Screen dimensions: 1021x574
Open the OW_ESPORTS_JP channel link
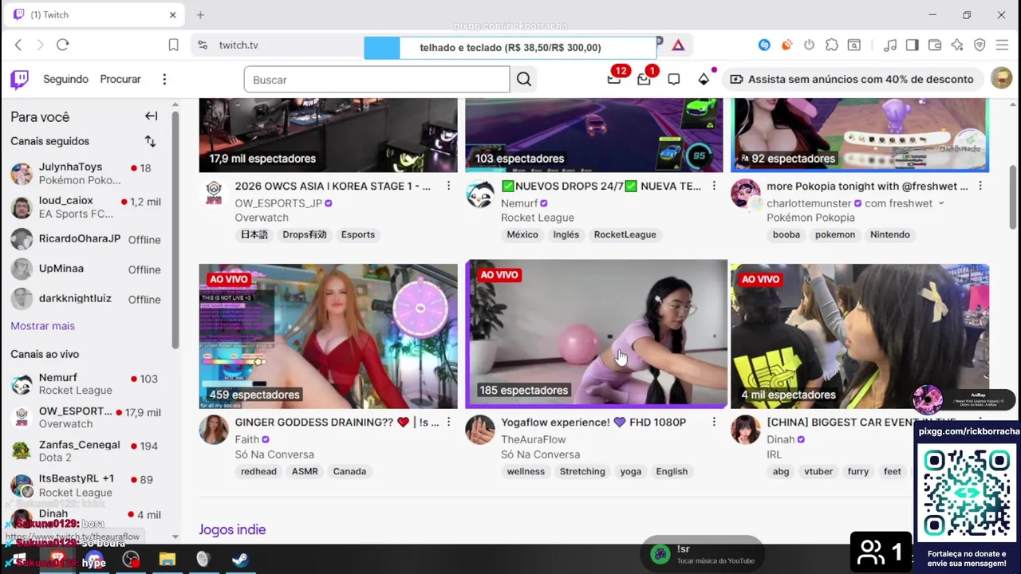tap(278, 203)
